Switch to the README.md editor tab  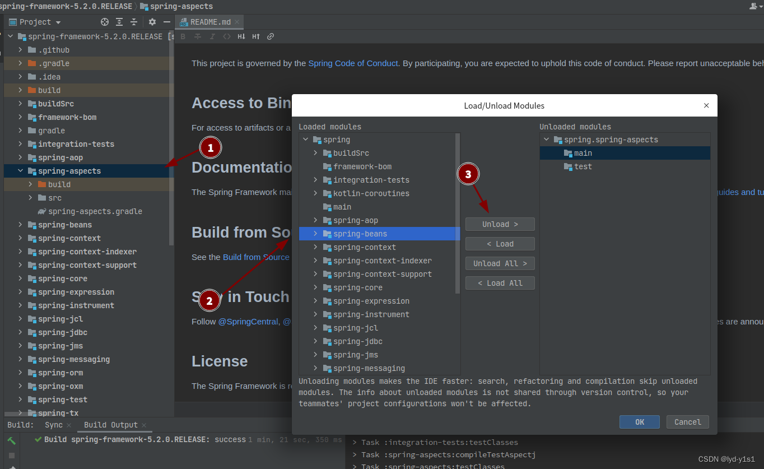pos(209,22)
